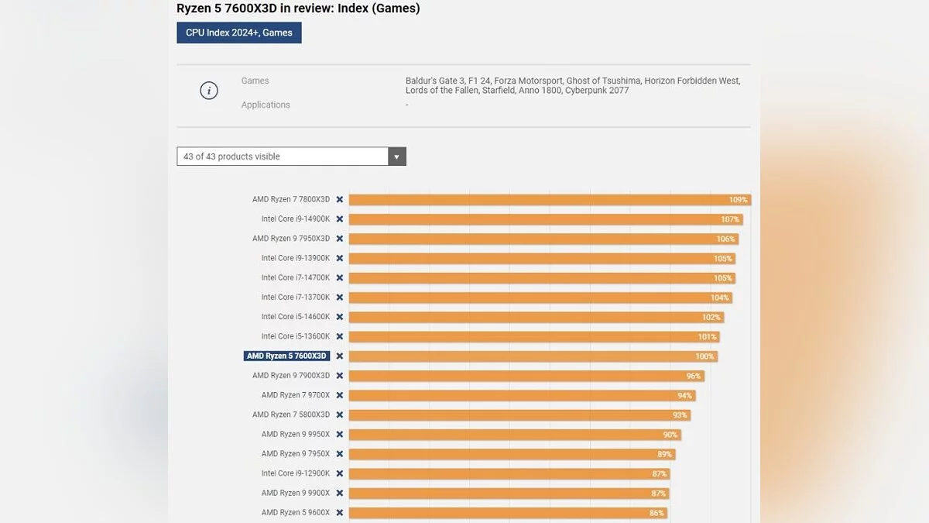Viewport: 929px width, 523px height.
Task: Click the Intel Core i9-14900K label
Action: click(x=296, y=219)
